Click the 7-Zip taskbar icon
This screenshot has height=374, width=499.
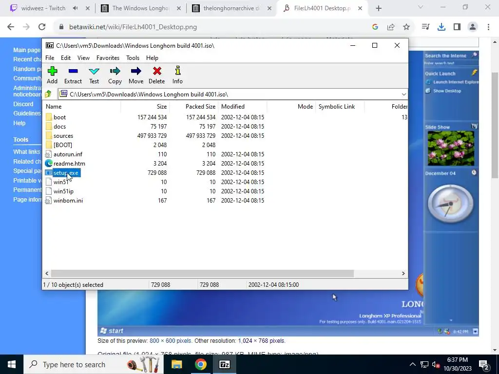[224, 364]
